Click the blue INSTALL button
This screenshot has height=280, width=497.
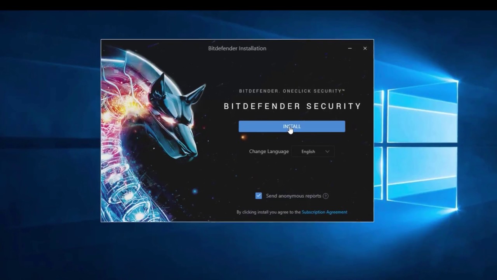(x=292, y=126)
